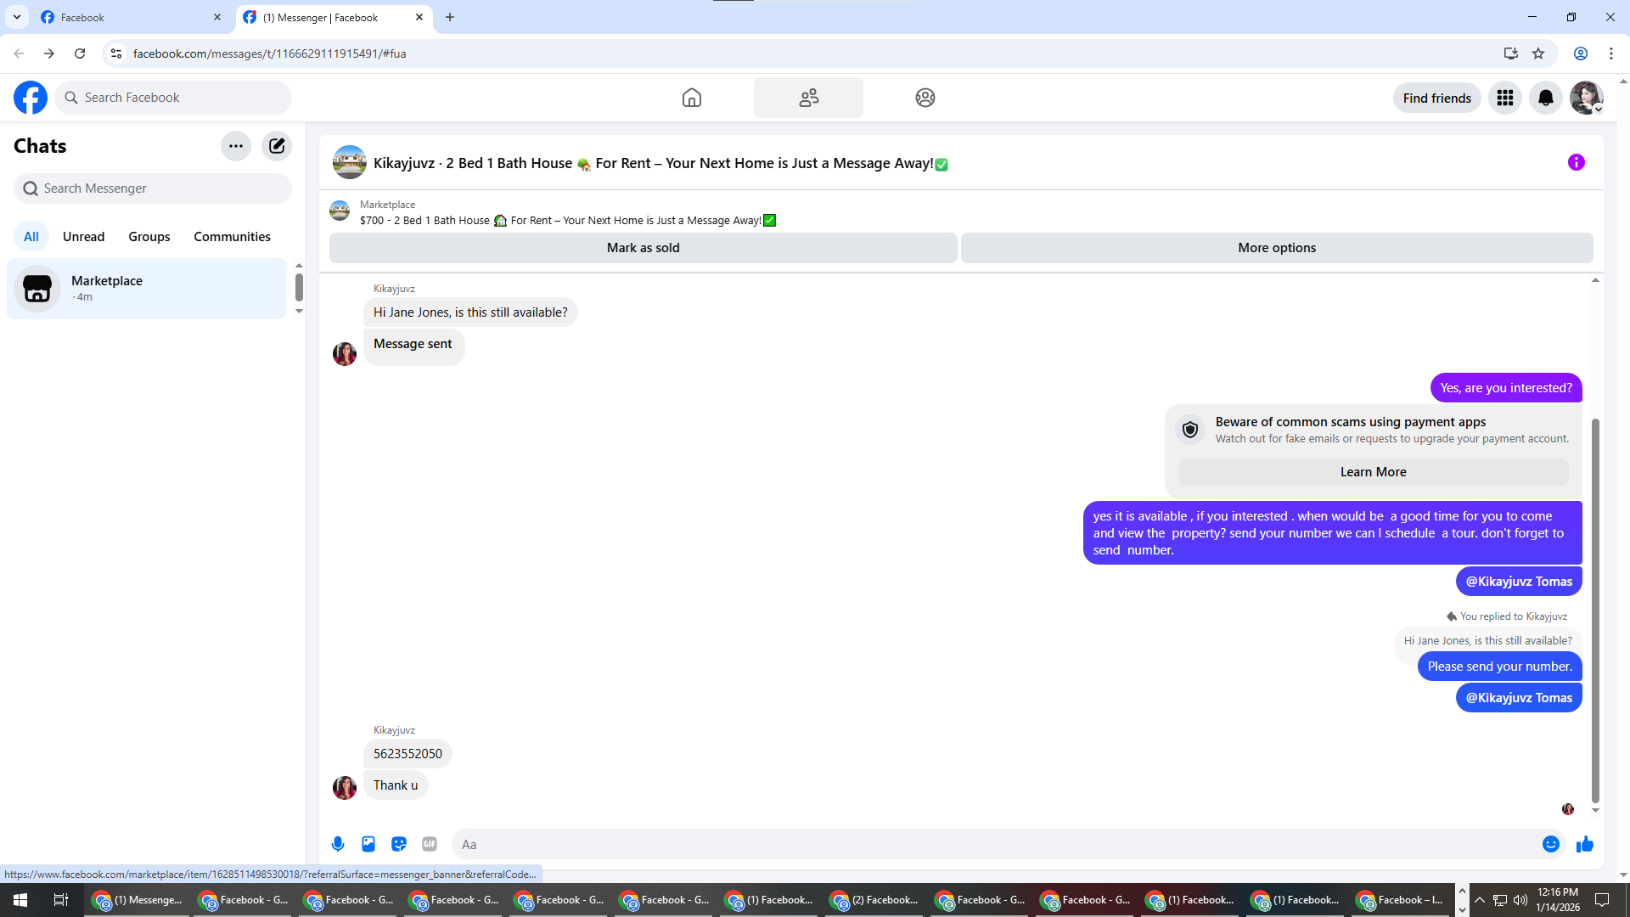Click the Mark as sold button
The height and width of the screenshot is (917, 1630).
643,248
